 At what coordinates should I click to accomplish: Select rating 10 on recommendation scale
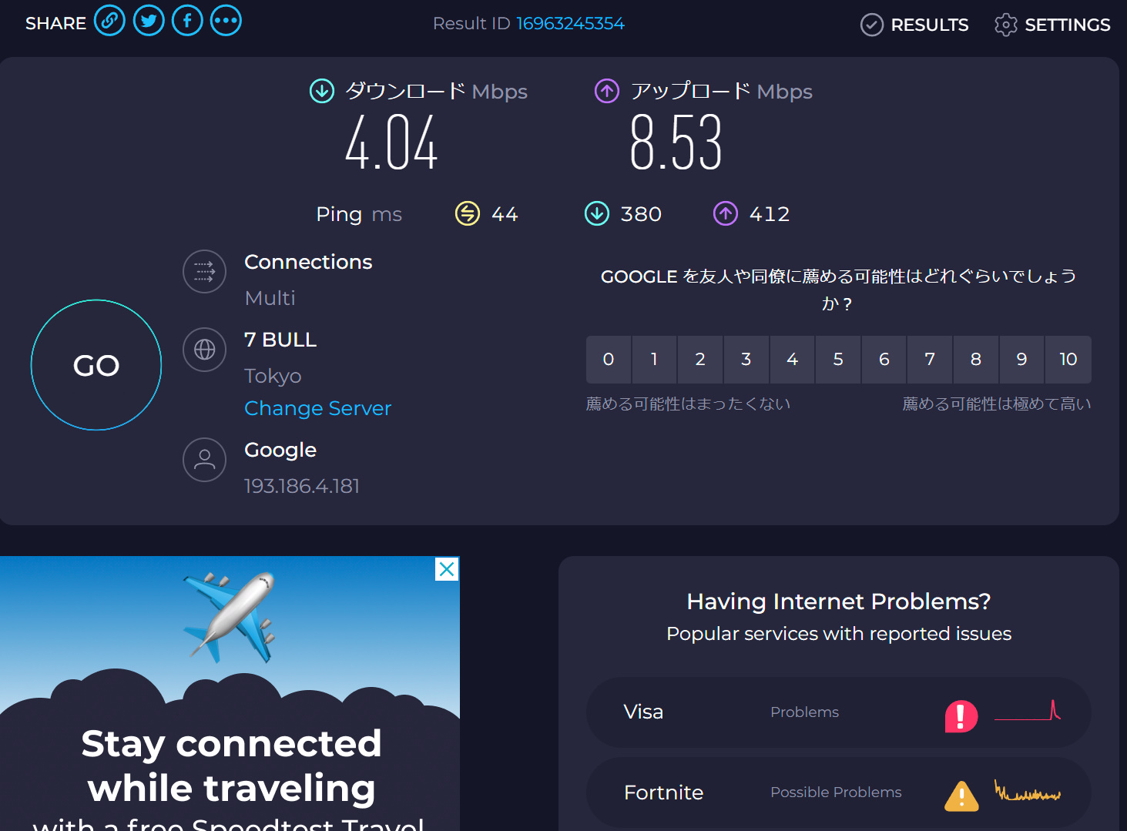1068,360
